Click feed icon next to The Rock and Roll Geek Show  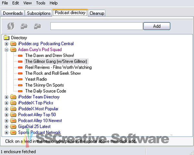[20, 73]
